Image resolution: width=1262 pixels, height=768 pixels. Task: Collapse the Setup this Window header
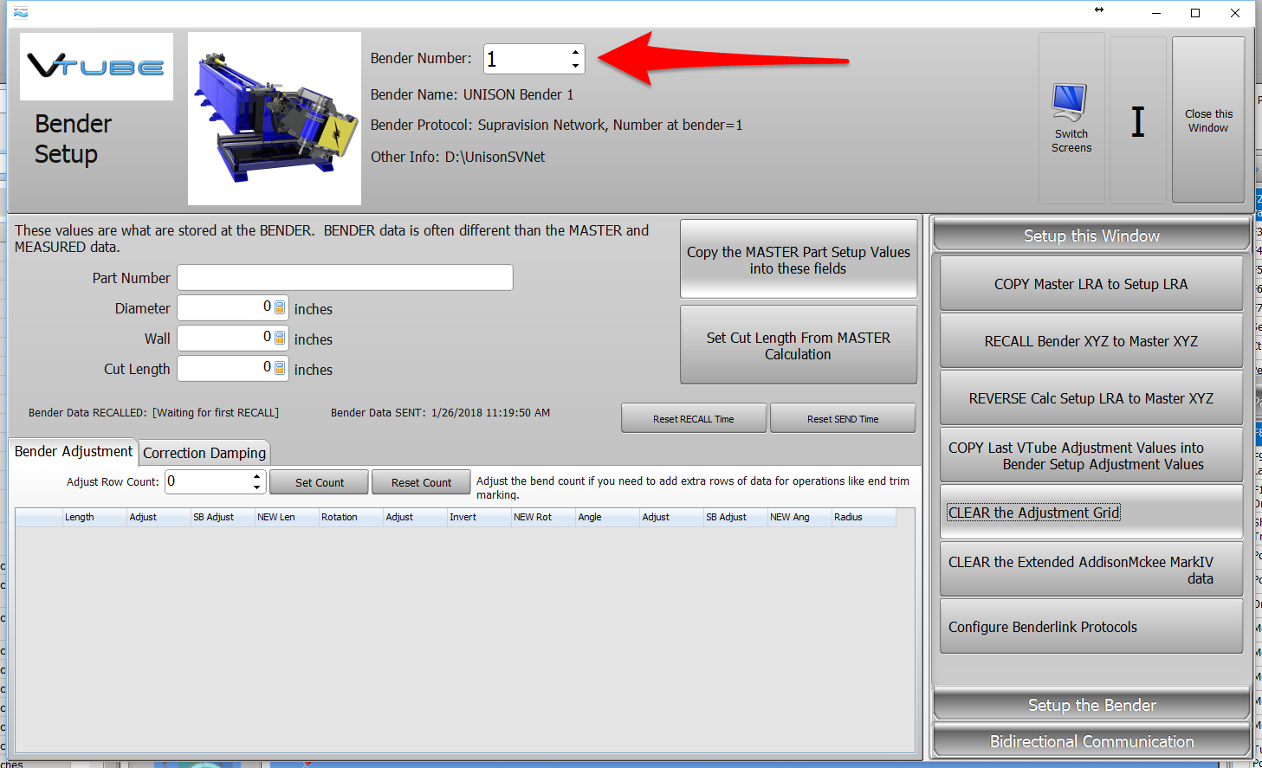pos(1091,236)
